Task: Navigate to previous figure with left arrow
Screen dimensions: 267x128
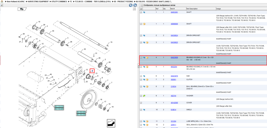Action: [x=131, y=5]
